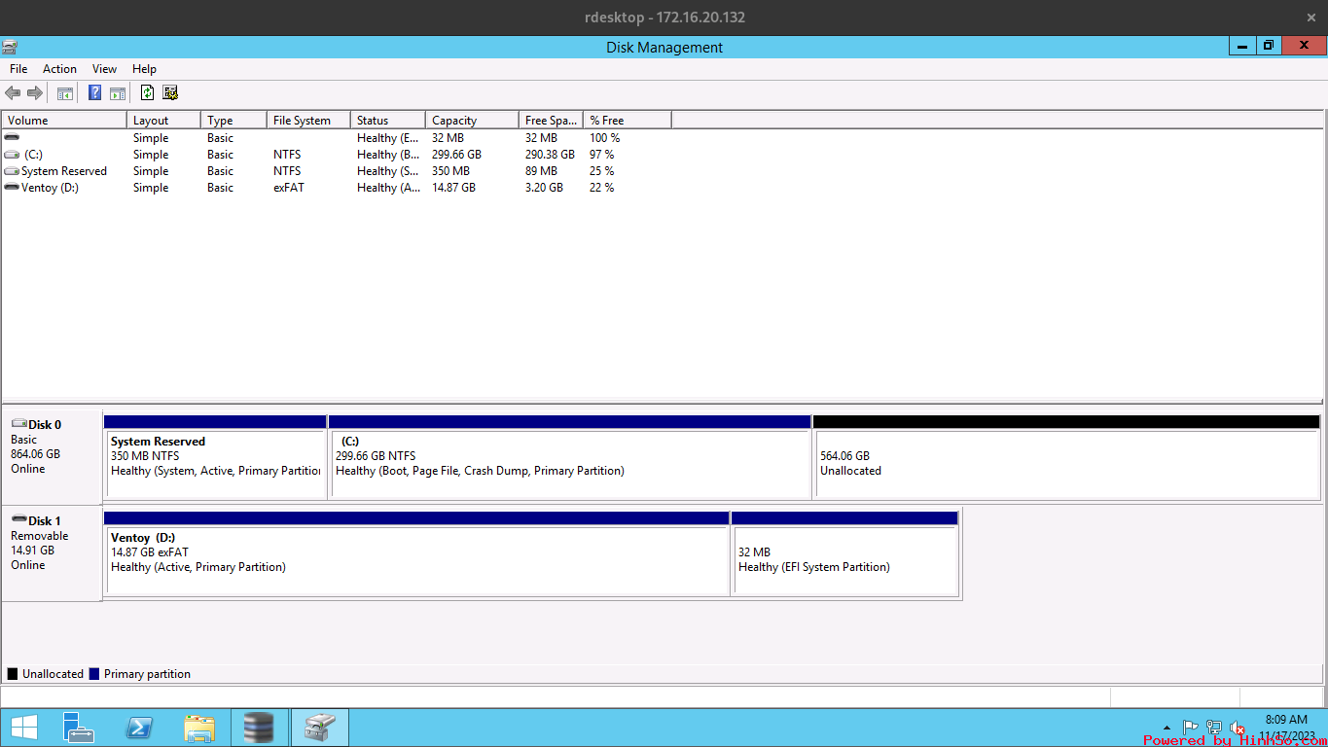Click the muted speaker tray icon
The image size is (1328, 747).
(x=1238, y=728)
